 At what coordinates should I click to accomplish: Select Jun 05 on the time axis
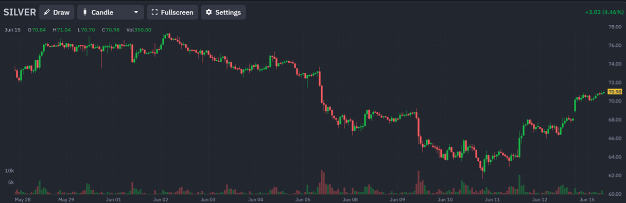[303, 199]
